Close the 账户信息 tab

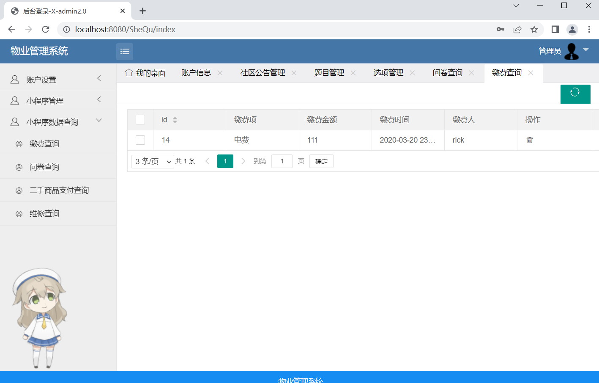[x=220, y=73]
